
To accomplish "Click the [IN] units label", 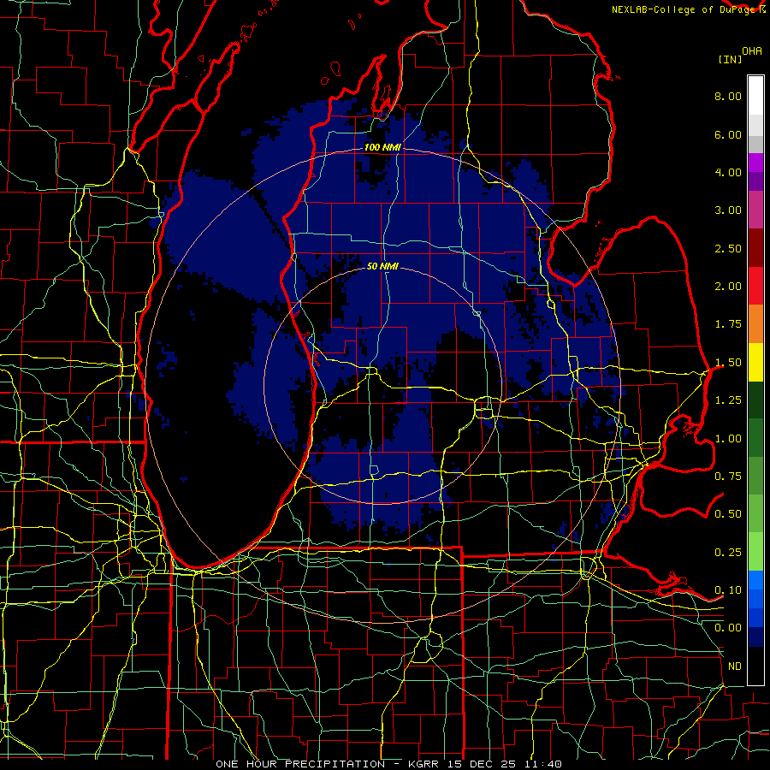I will (730, 59).
